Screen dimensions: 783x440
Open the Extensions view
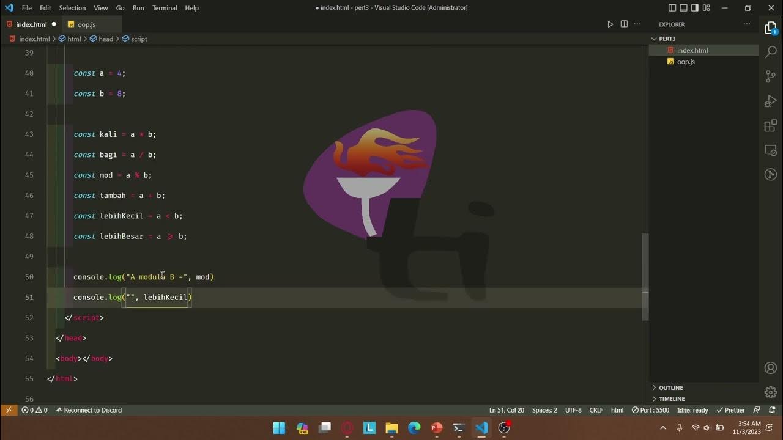pos(771,126)
